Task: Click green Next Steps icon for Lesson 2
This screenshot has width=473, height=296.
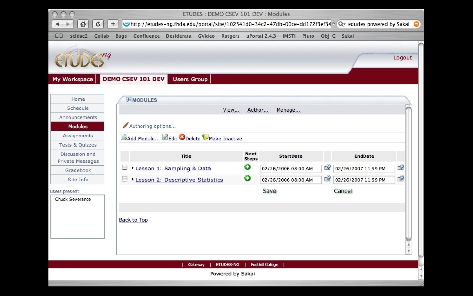Action: click(247, 178)
